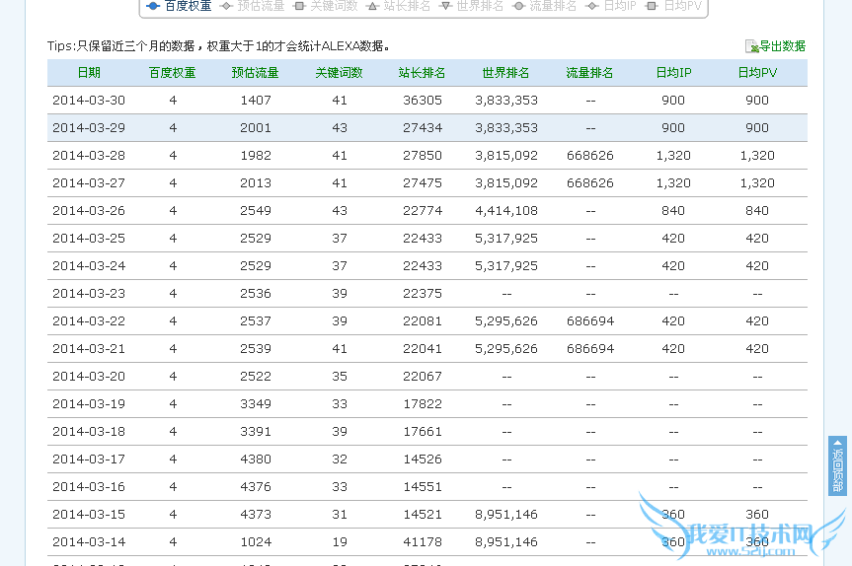Select the date cell 2014-03-30

click(89, 101)
